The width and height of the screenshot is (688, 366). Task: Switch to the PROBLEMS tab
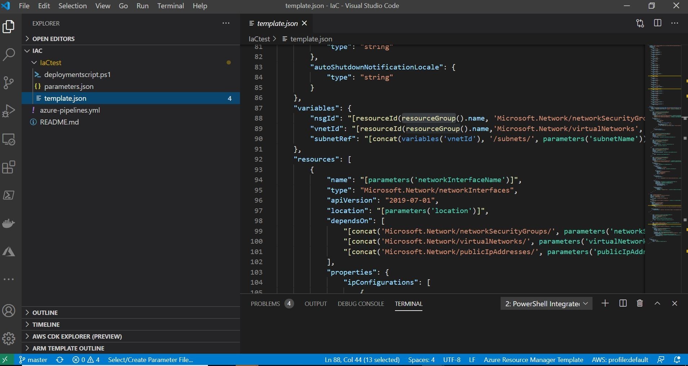point(265,304)
